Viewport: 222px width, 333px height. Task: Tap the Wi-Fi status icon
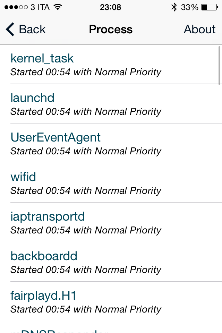point(58,7)
